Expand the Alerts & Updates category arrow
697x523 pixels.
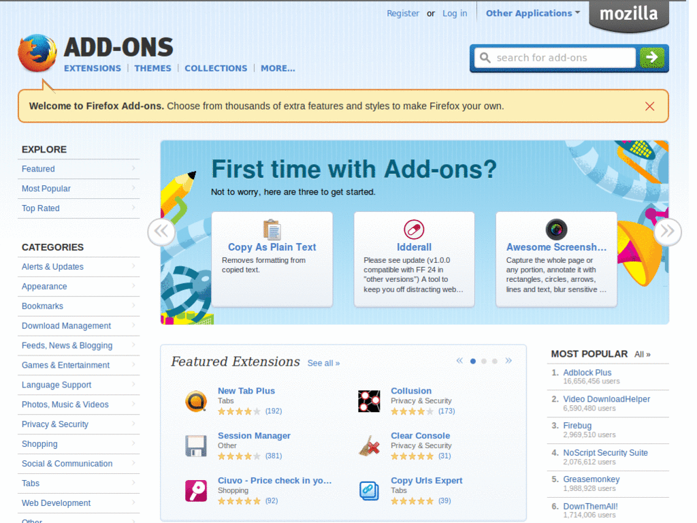[x=133, y=266]
